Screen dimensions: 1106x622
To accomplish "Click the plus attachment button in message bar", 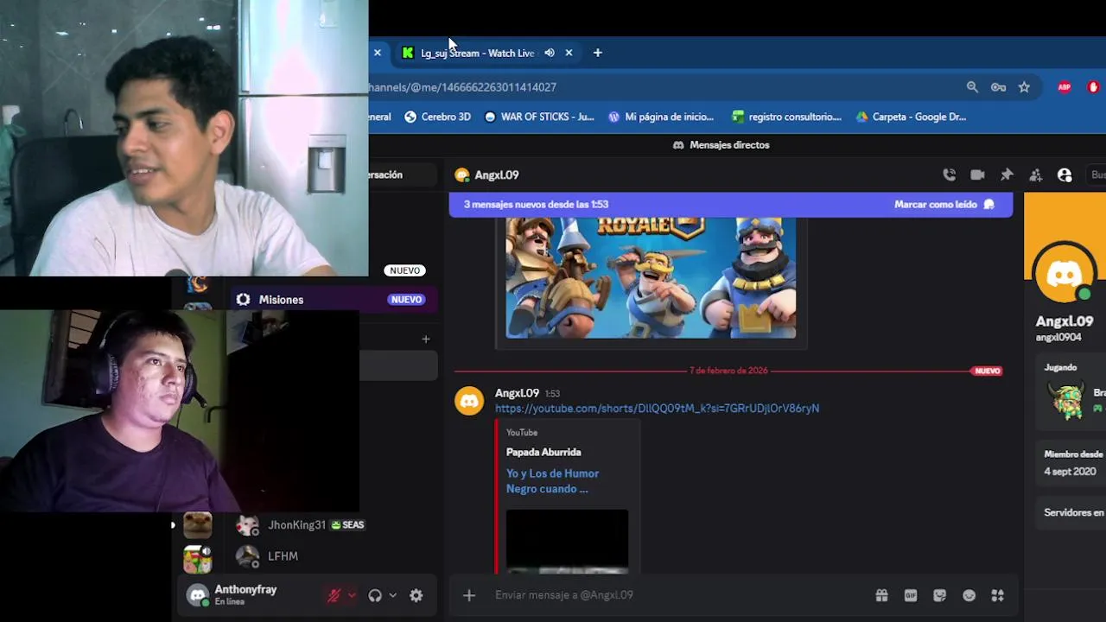I will pos(468,595).
